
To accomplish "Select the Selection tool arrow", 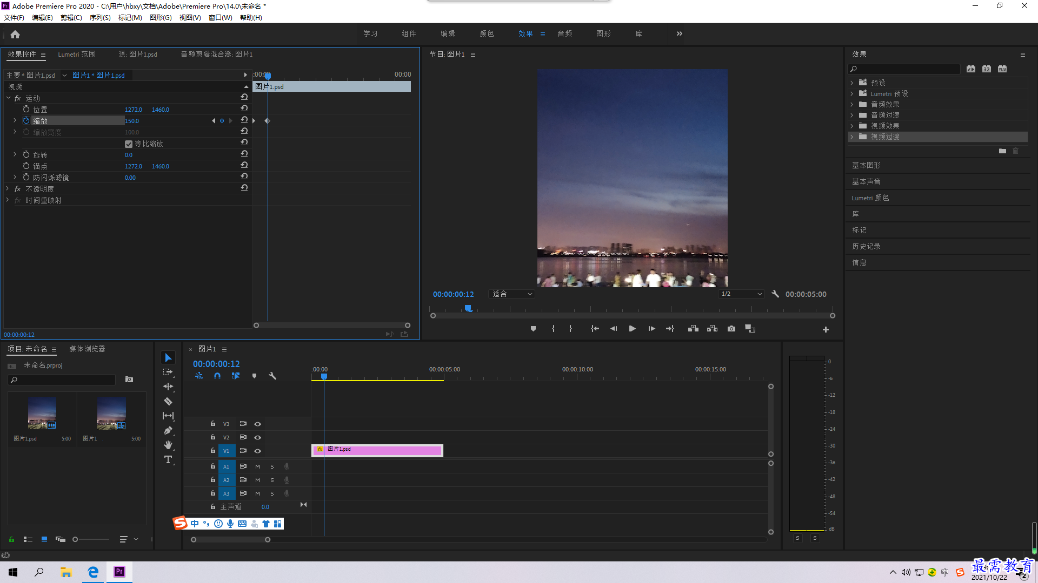I will [x=168, y=358].
